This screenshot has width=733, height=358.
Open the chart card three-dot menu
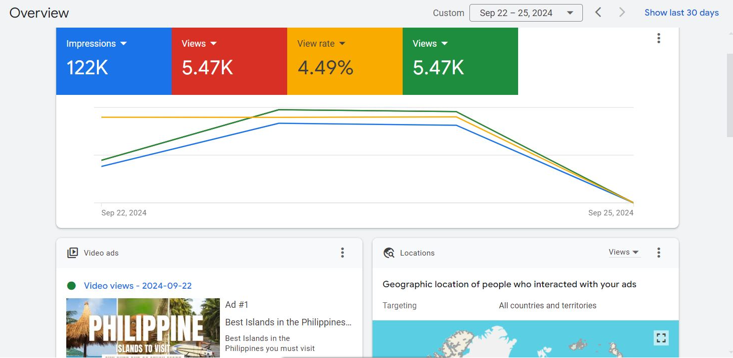click(658, 38)
